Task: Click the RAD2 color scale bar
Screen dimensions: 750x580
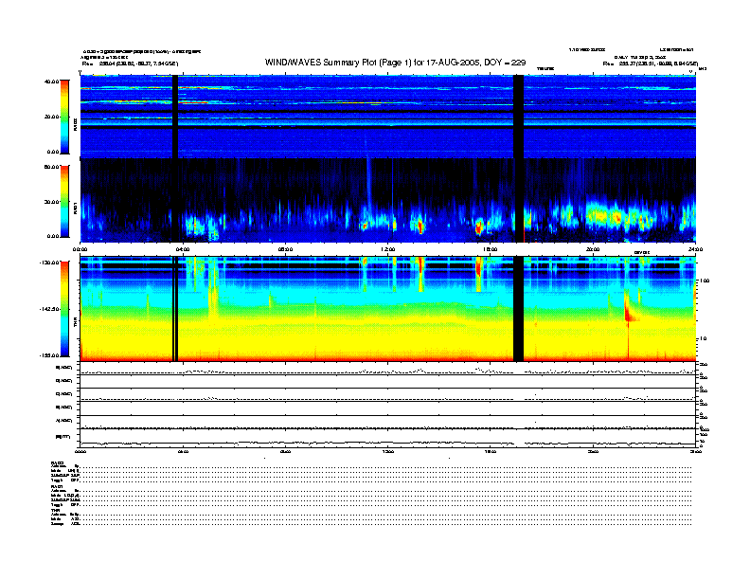Action: [x=64, y=117]
